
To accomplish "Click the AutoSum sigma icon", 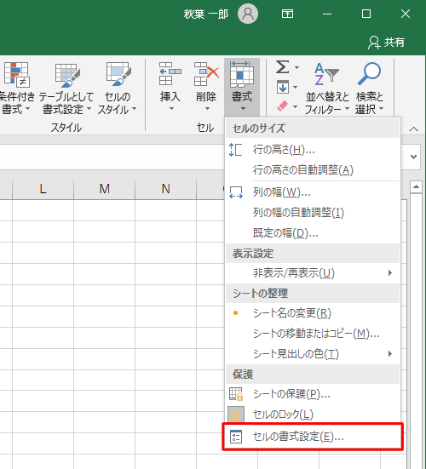I will point(282,67).
